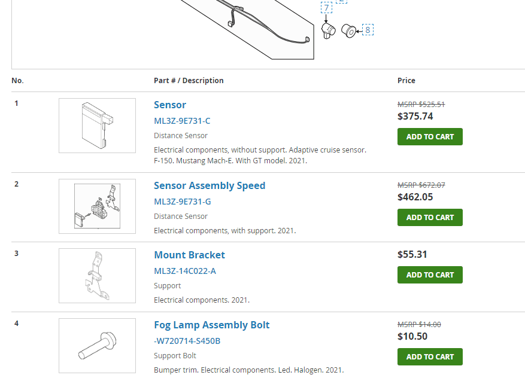This screenshot has width=525, height=375.
Task: Click part number ML3Z-9E731-G
Action: click(183, 202)
